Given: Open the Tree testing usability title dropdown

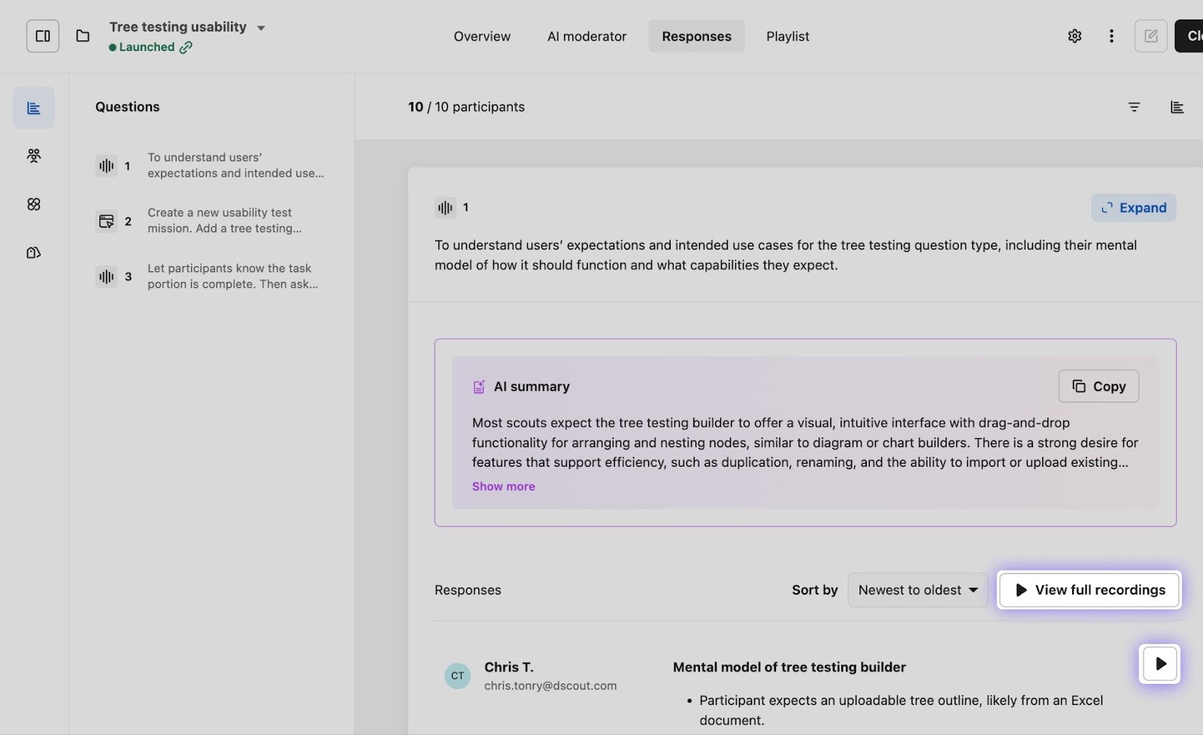Looking at the screenshot, I should point(261,28).
